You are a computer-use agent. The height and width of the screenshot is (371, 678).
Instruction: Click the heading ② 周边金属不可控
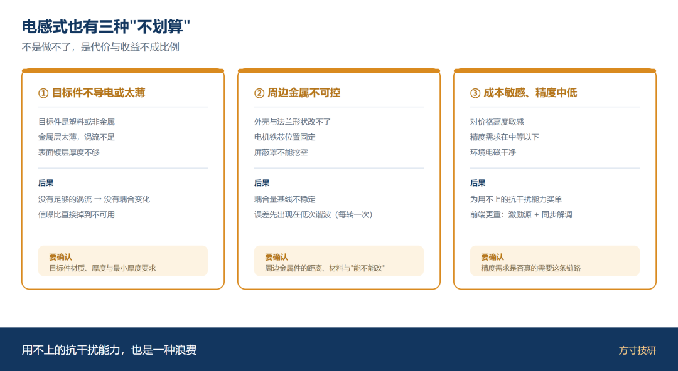[297, 93]
